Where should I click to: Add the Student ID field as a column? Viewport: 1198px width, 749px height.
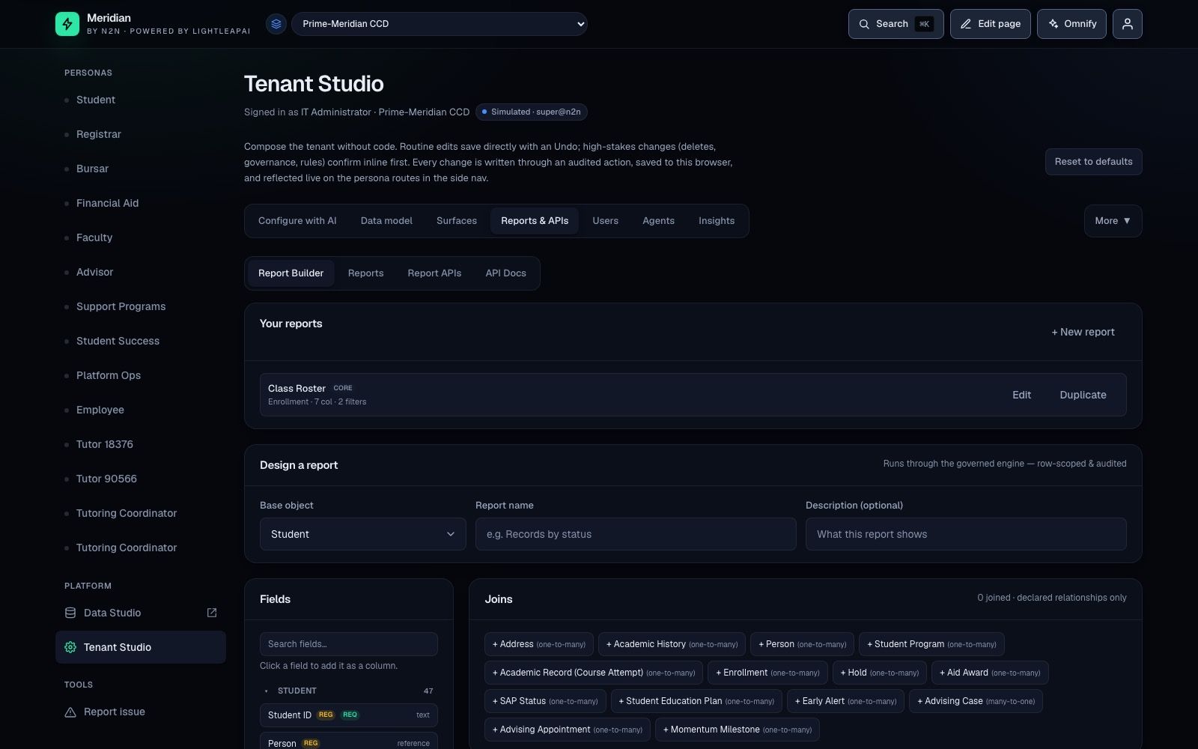pyautogui.click(x=349, y=715)
